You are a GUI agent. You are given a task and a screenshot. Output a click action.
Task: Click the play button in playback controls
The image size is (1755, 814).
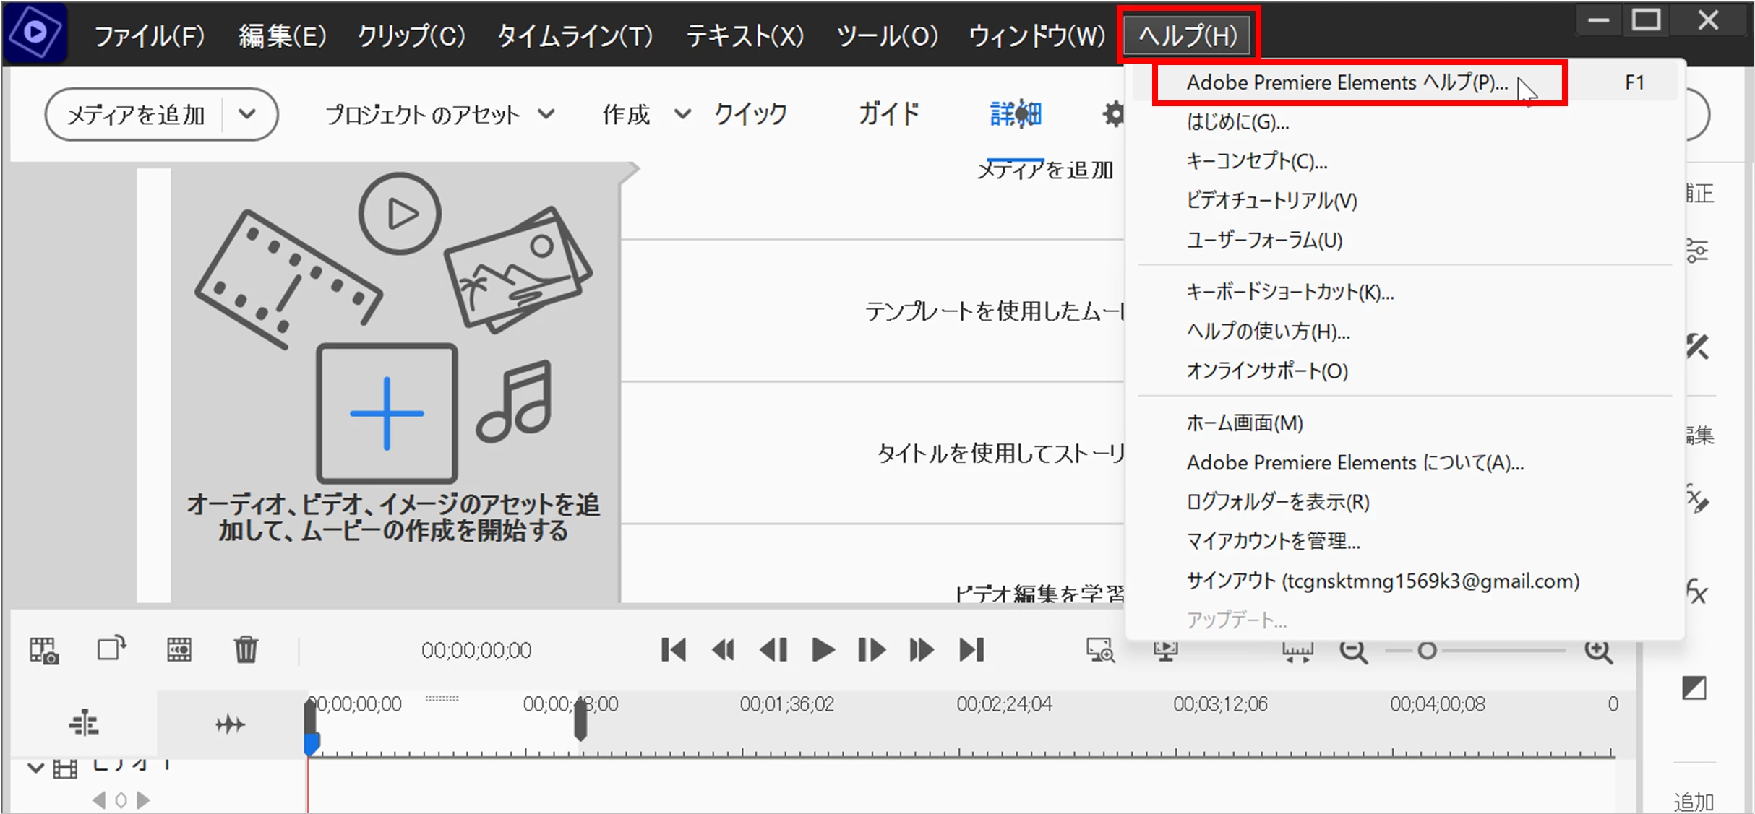pyautogui.click(x=823, y=650)
